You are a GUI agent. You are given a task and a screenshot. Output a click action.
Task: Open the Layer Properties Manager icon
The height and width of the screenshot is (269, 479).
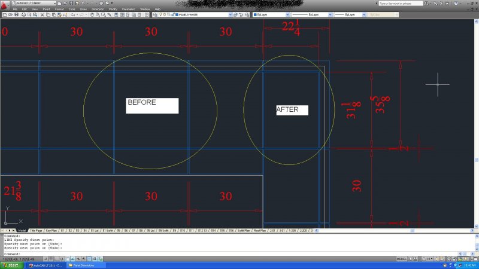pos(155,14)
